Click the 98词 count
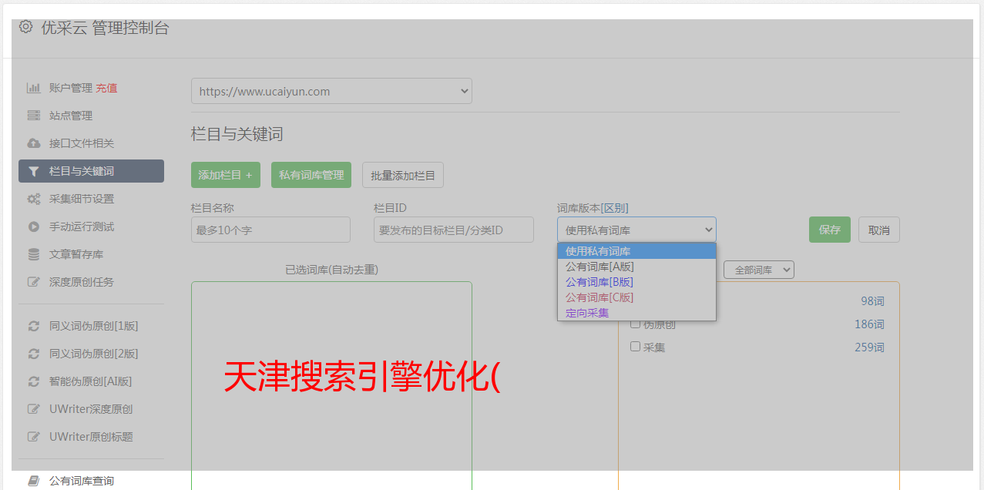 pos(872,301)
